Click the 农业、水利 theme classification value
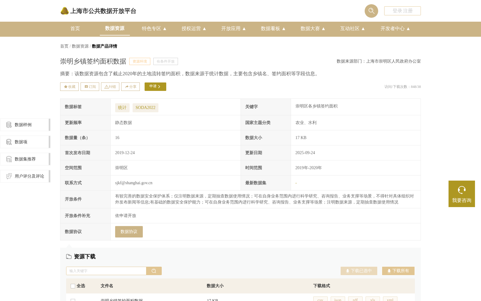Image resolution: width=481 pixels, height=301 pixels. (x=306, y=123)
